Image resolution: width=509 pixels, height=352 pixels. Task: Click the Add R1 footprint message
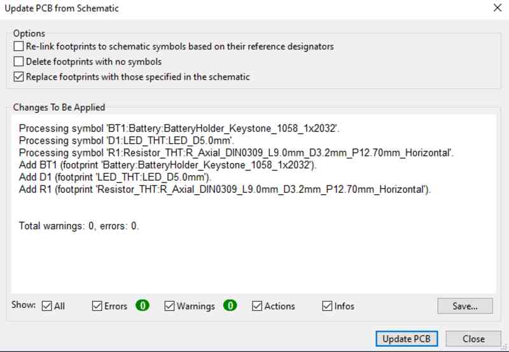(225, 189)
